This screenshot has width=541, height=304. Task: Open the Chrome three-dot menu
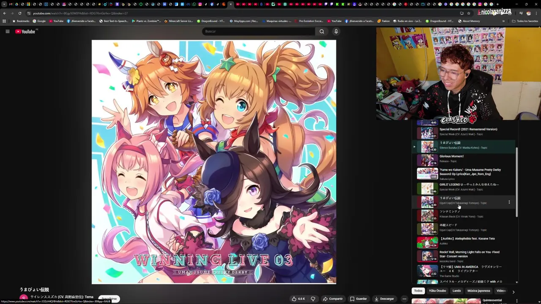point(536,13)
